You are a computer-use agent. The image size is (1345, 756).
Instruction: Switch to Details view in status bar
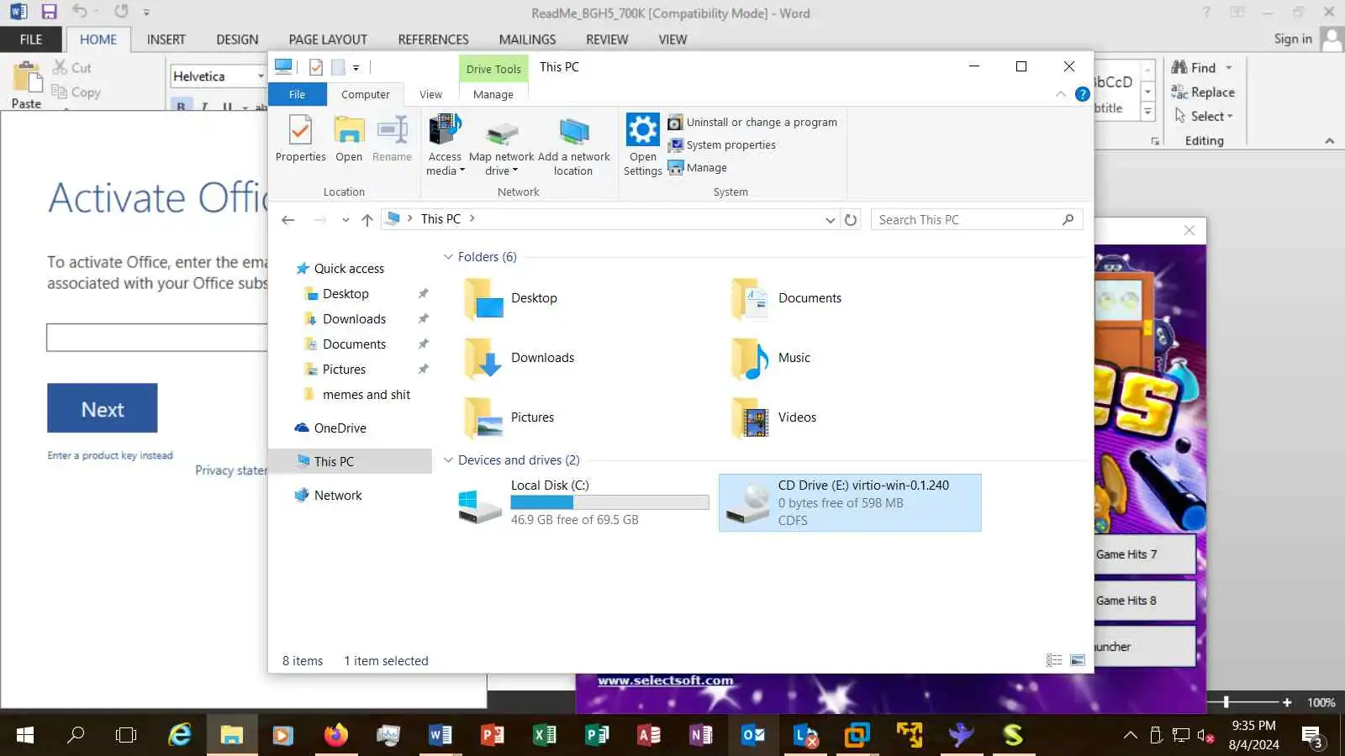(1054, 660)
